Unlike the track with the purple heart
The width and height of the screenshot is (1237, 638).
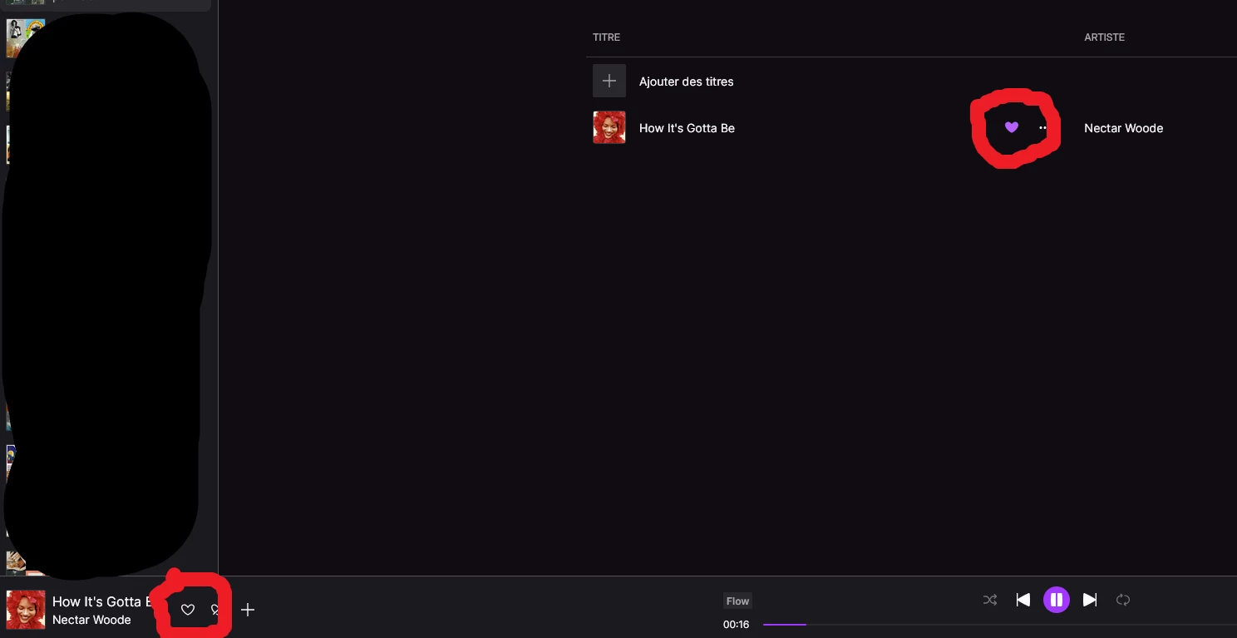pos(1011,127)
